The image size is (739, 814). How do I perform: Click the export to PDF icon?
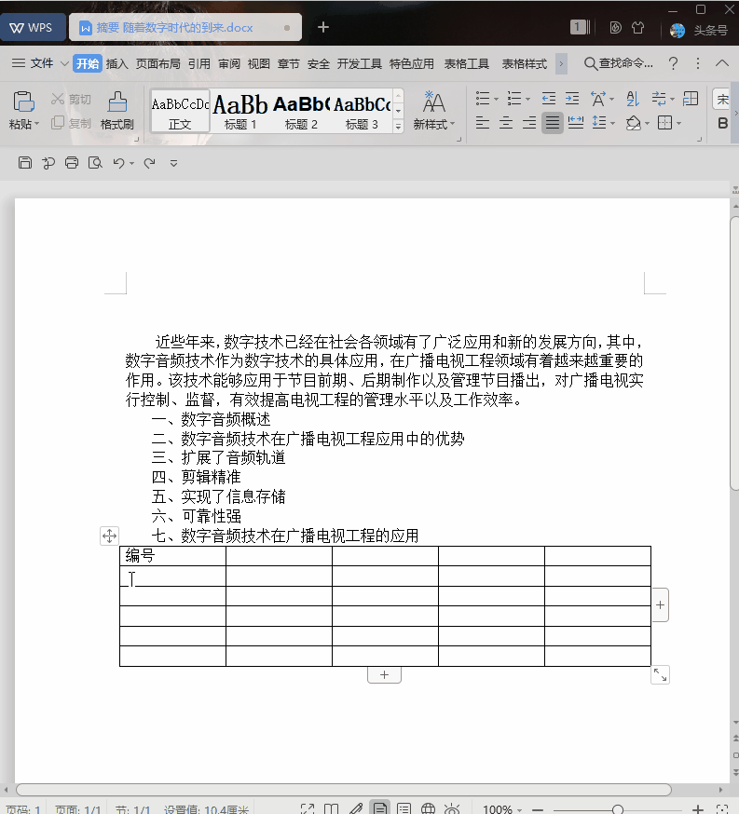pos(48,163)
